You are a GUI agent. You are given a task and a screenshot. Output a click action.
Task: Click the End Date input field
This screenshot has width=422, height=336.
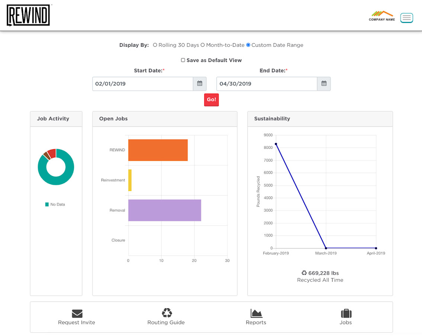[x=267, y=84]
